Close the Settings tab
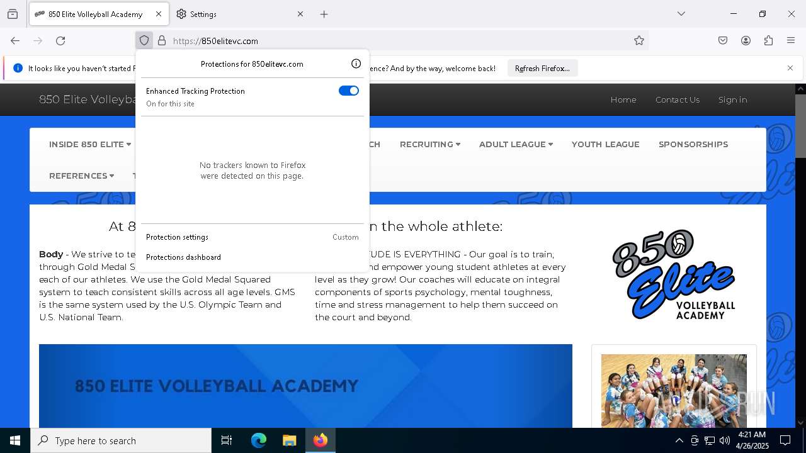The image size is (806, 453). click(x=300, y=14)
